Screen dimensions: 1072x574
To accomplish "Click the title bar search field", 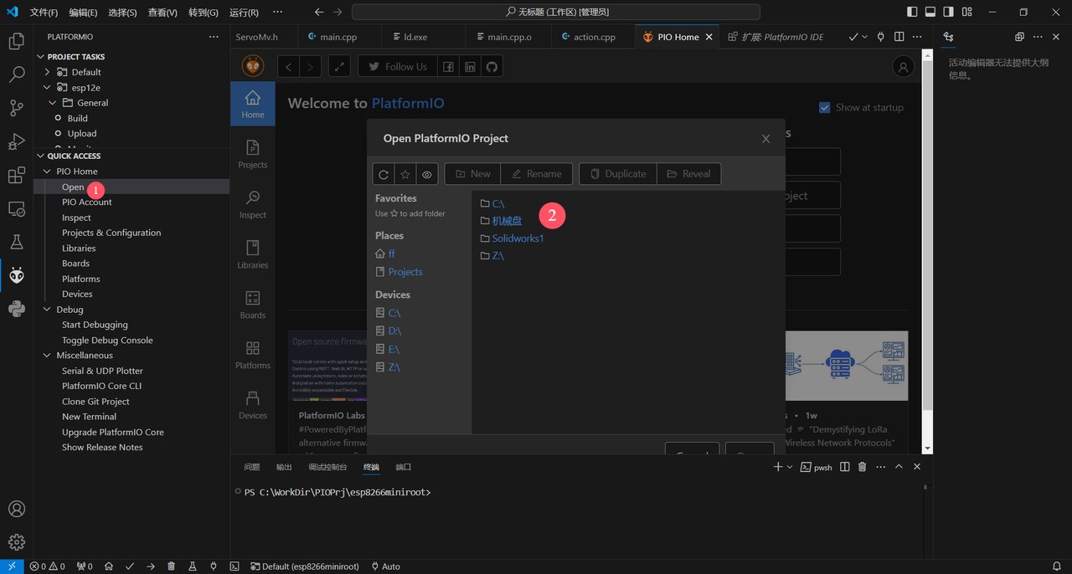I will pos(556,12).
